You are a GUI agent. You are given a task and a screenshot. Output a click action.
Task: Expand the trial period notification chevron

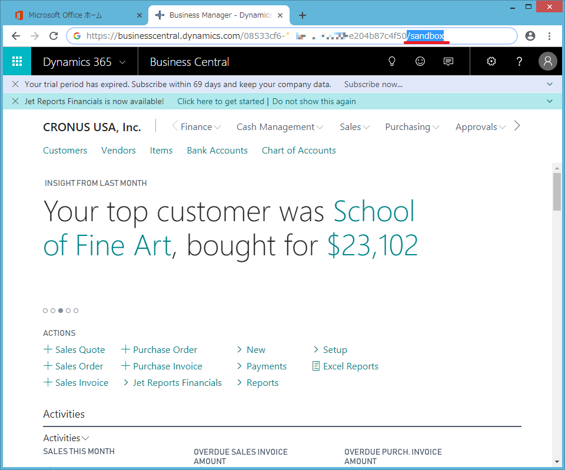click(550, 84)
